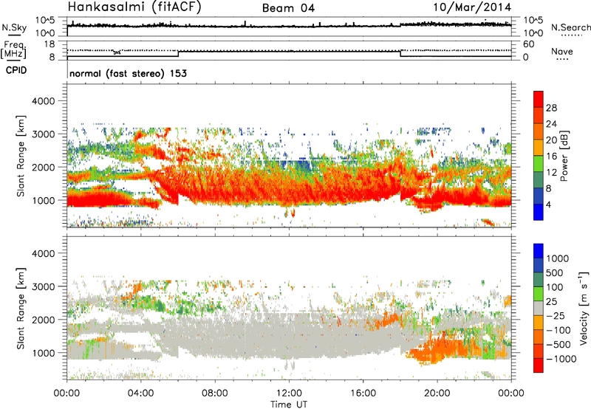The height and width of the screenshot is (409, 591).
Task: Click the '2000' tick of the velocity panel
Action: (43, 320)
